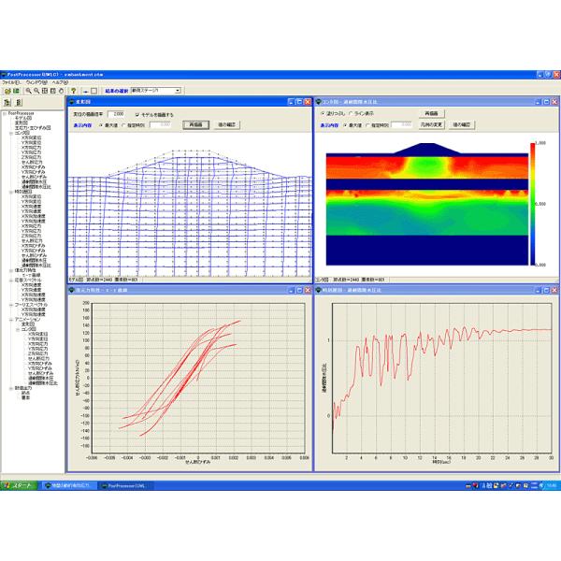This screenshot has width=561, height=561.
Task: Switch to the first taskbar application button
Action: [x=69, y=485]
